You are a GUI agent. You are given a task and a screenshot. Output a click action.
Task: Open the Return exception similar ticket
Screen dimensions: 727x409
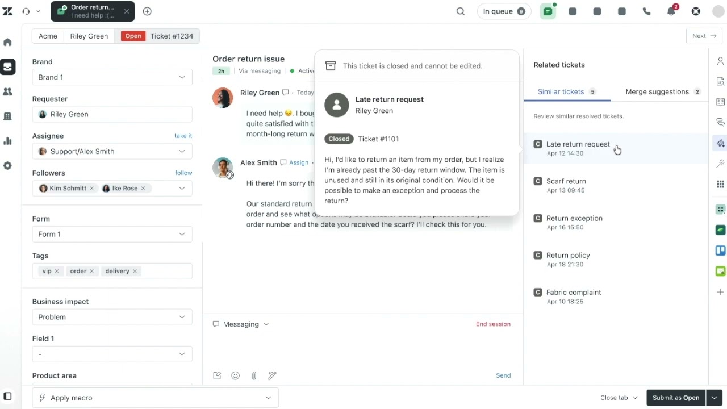click(x=616, y=222)
